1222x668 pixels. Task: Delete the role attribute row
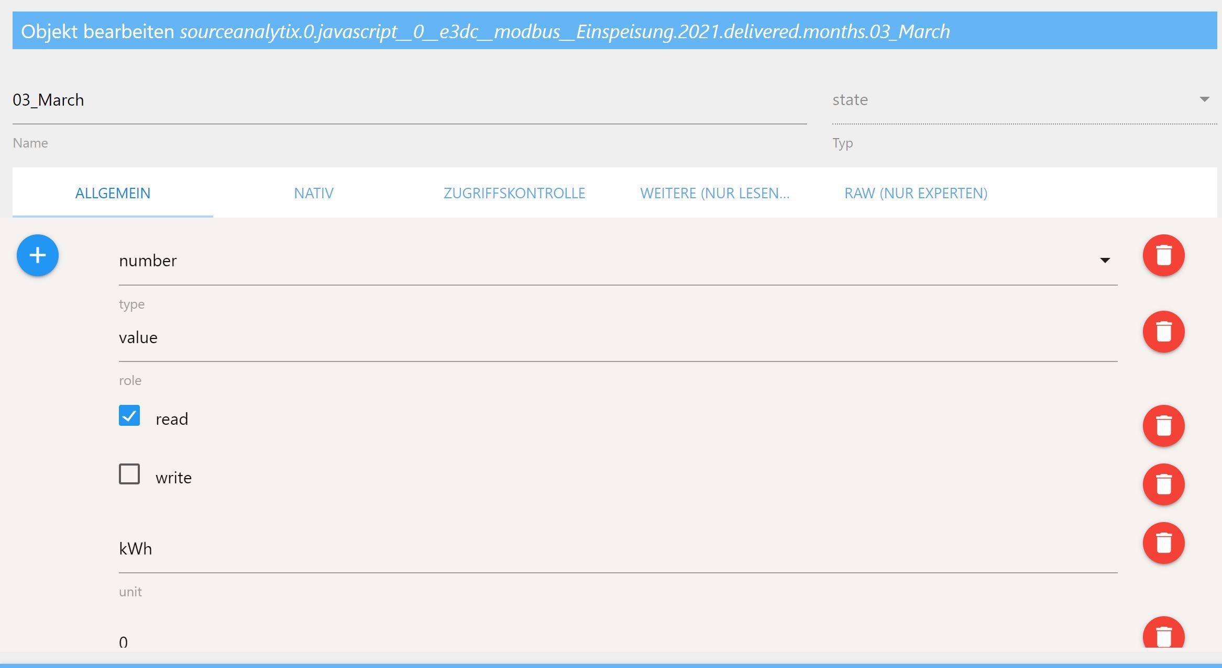click(x=1163, y=332)
